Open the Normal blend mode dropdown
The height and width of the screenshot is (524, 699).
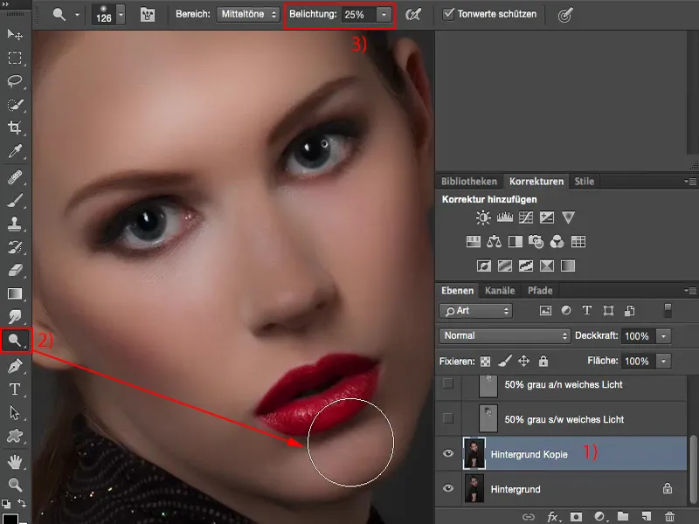[505, 335]
